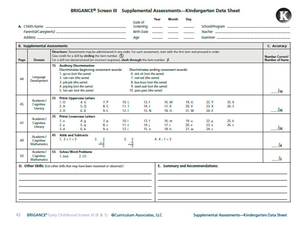Click item '7. red-red (the same)'
The height and width of the screenshot is (229, 306).
(x=145, y=78)
